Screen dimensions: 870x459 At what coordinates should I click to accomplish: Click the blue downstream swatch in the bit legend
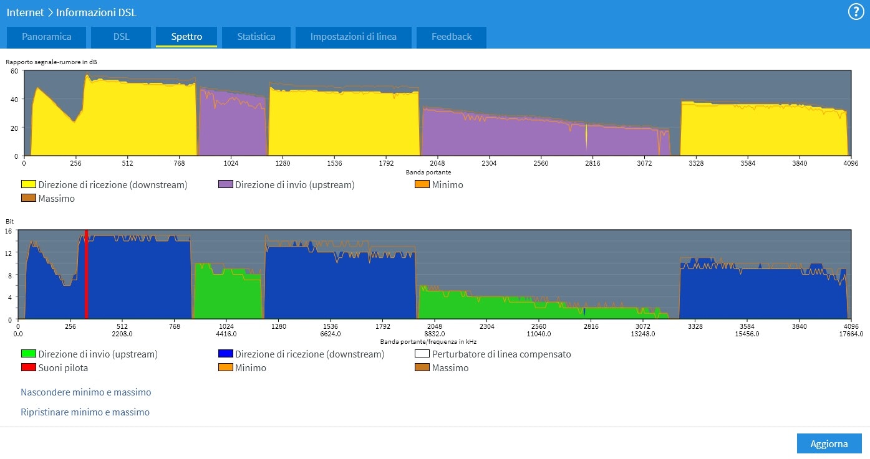point(225,354)
